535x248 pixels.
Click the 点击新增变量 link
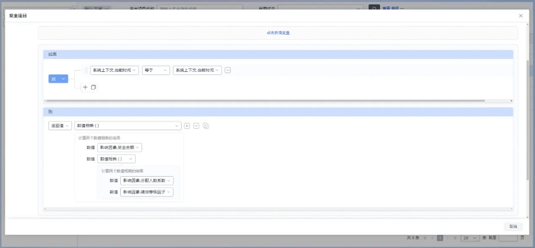coord(278,33)
